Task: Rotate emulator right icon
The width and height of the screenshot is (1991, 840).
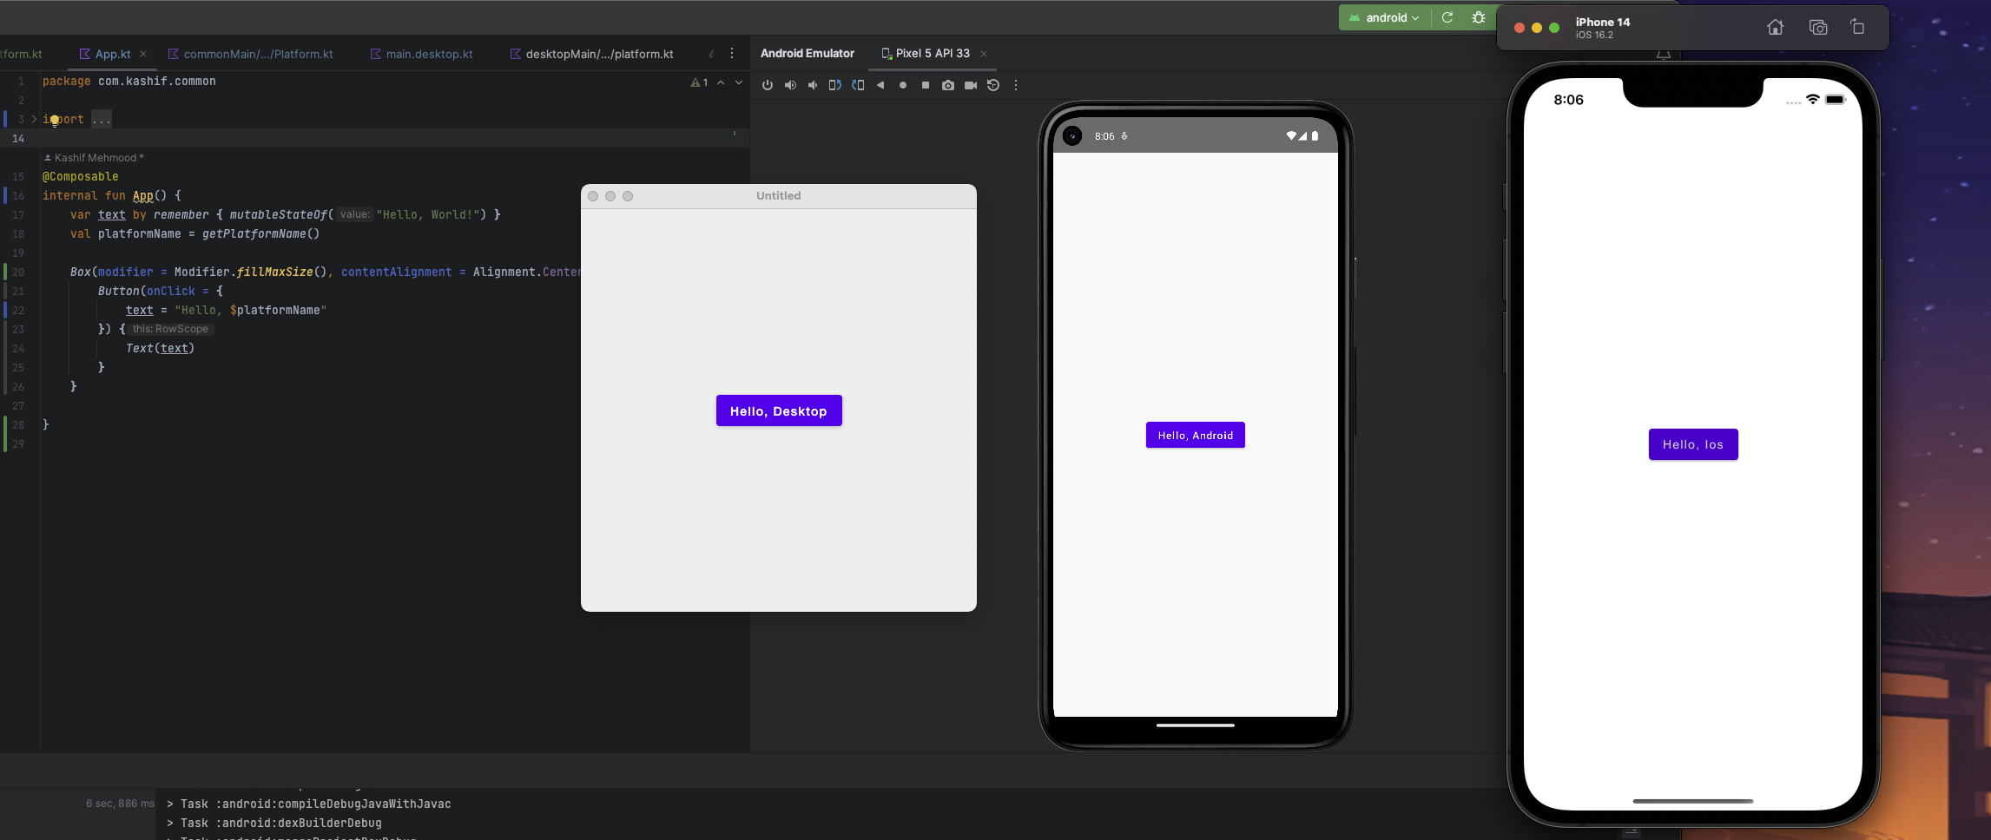Action: click(x=858, y=85)
